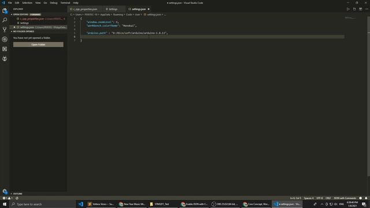Show hidden system tray icons
This screenshot has width=370, height=208.
(x=322, y=204)
